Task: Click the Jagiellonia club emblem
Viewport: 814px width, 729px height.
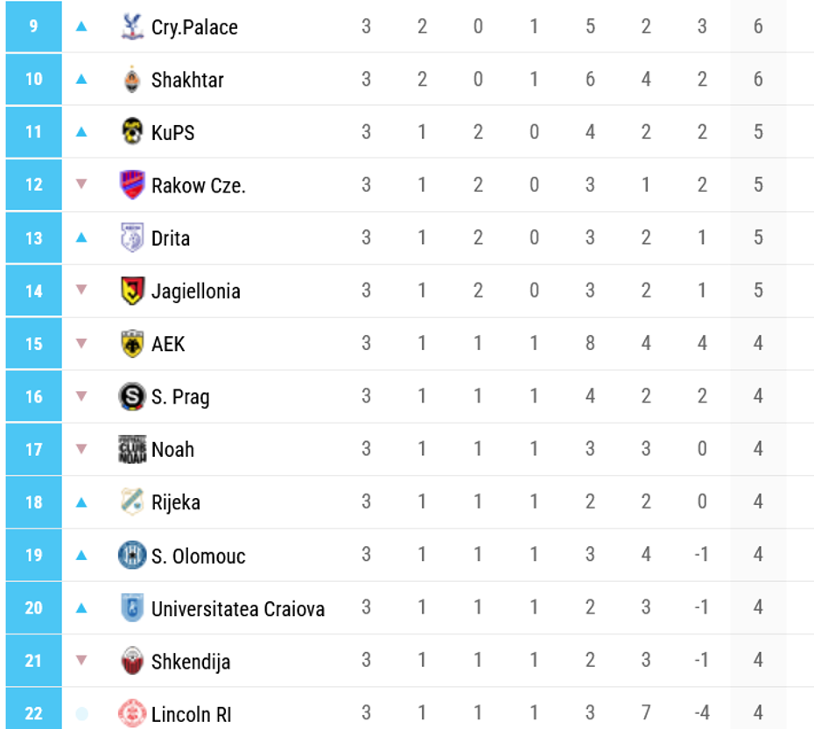Action: click(x=131, y=291)
